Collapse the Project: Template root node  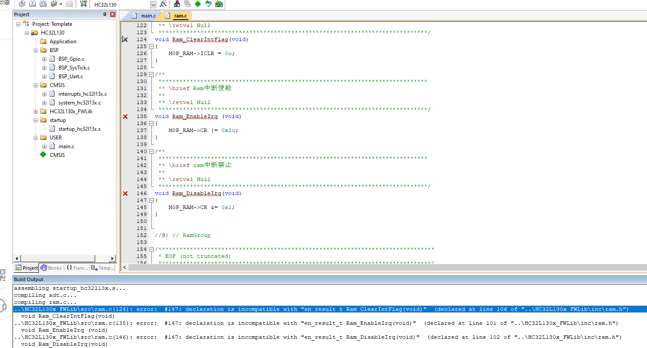[x=18, y=24]
